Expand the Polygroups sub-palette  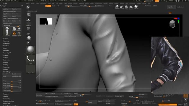click(x=6, y=67)
